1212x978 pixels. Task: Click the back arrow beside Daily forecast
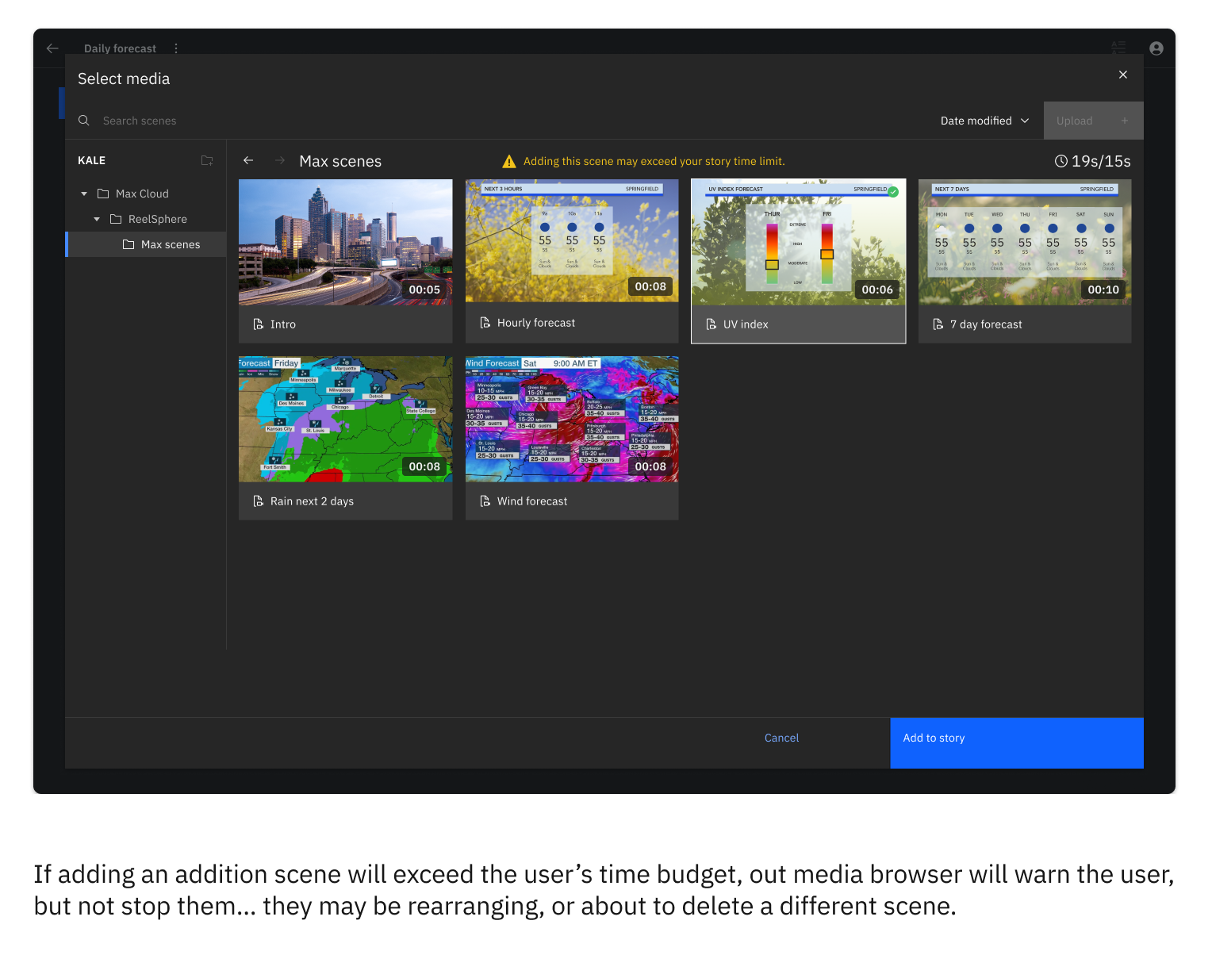52,48
